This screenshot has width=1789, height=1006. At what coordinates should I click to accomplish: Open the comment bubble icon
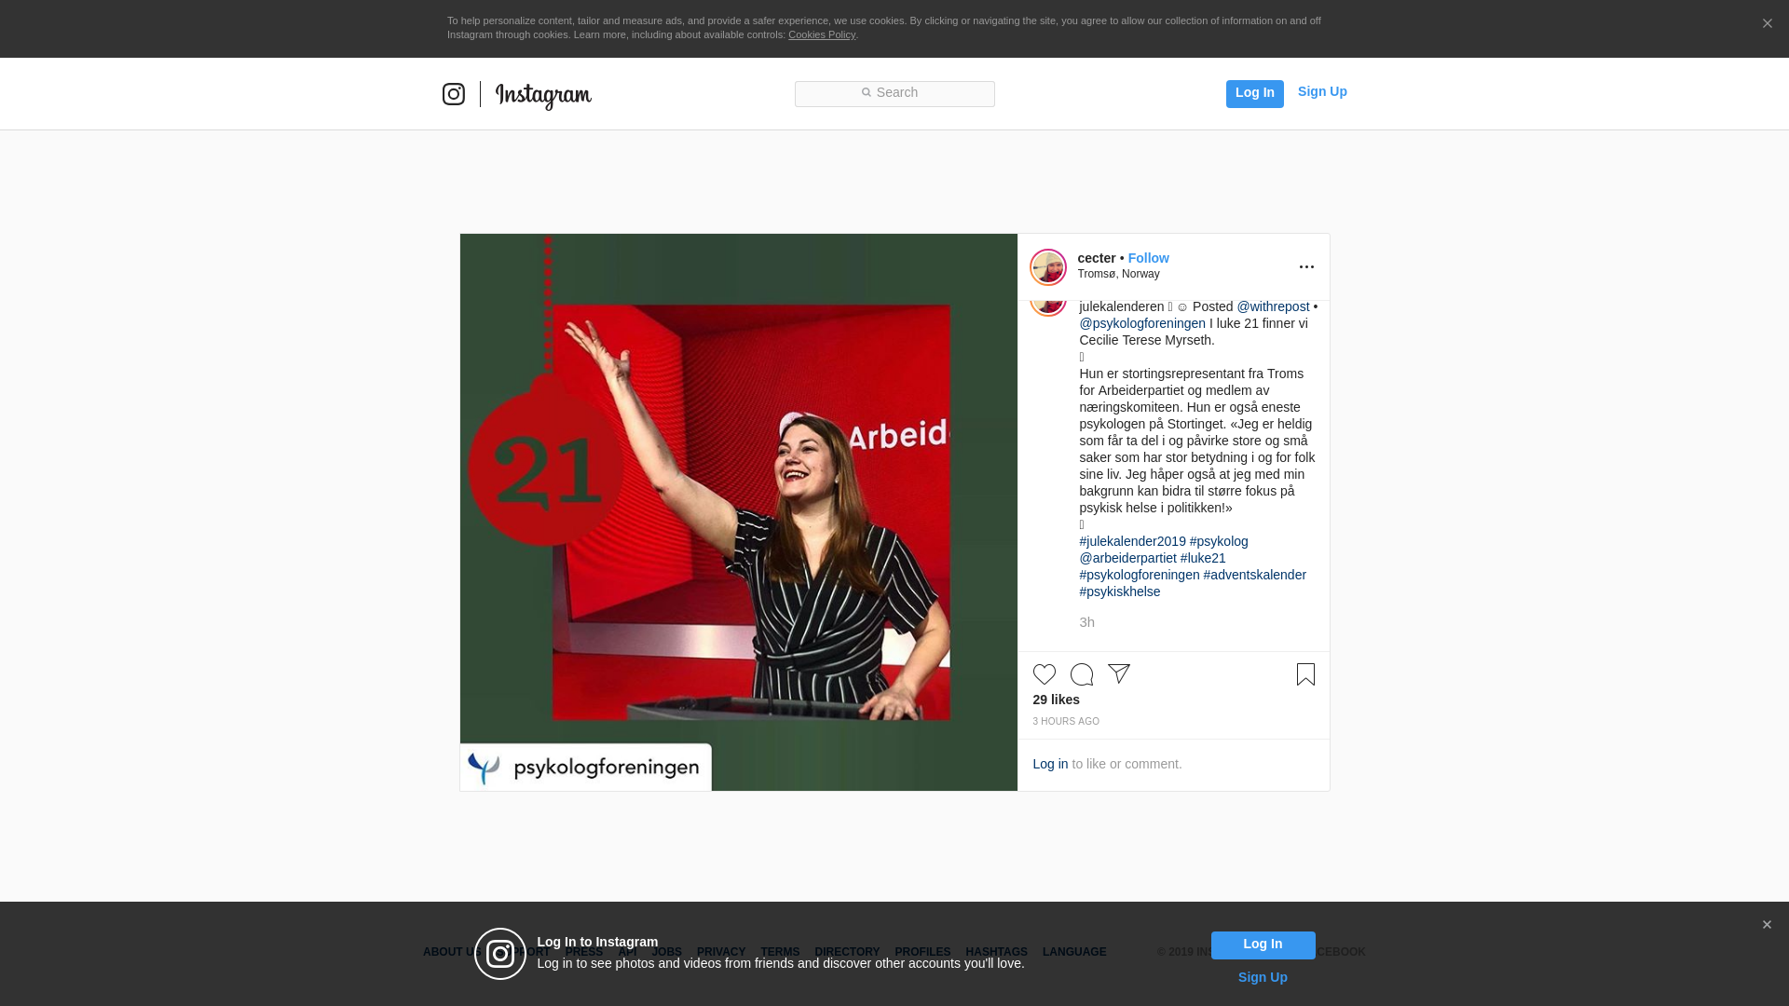click(x=1081, y=674)
